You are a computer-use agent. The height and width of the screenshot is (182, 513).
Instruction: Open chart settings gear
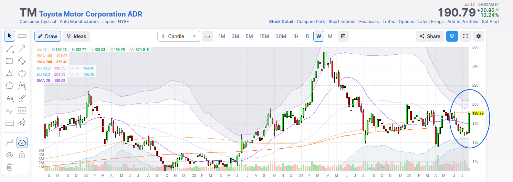479,36
